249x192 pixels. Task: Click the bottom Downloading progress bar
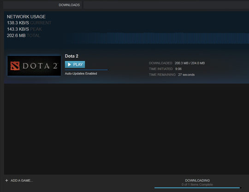coord(198,188)
